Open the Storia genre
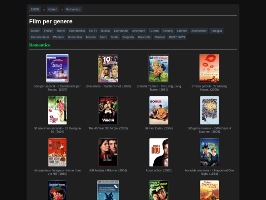This screenshot has width=266, height=200. (114, 37)
